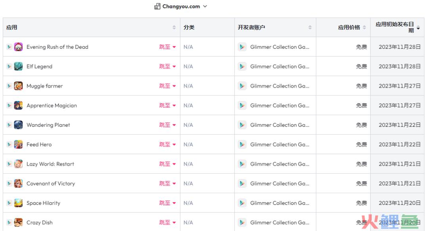Viewport: 428px width, 231px height.
Task: Click the Apprentice Magician app icon
Action: pos(18,105)
